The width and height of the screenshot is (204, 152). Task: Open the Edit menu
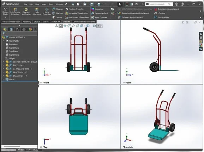click(x=31, y=4)
